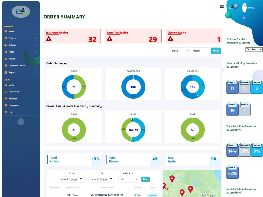Click the Truck tools icon
The image size is (263, 197).
pos(6,52)
